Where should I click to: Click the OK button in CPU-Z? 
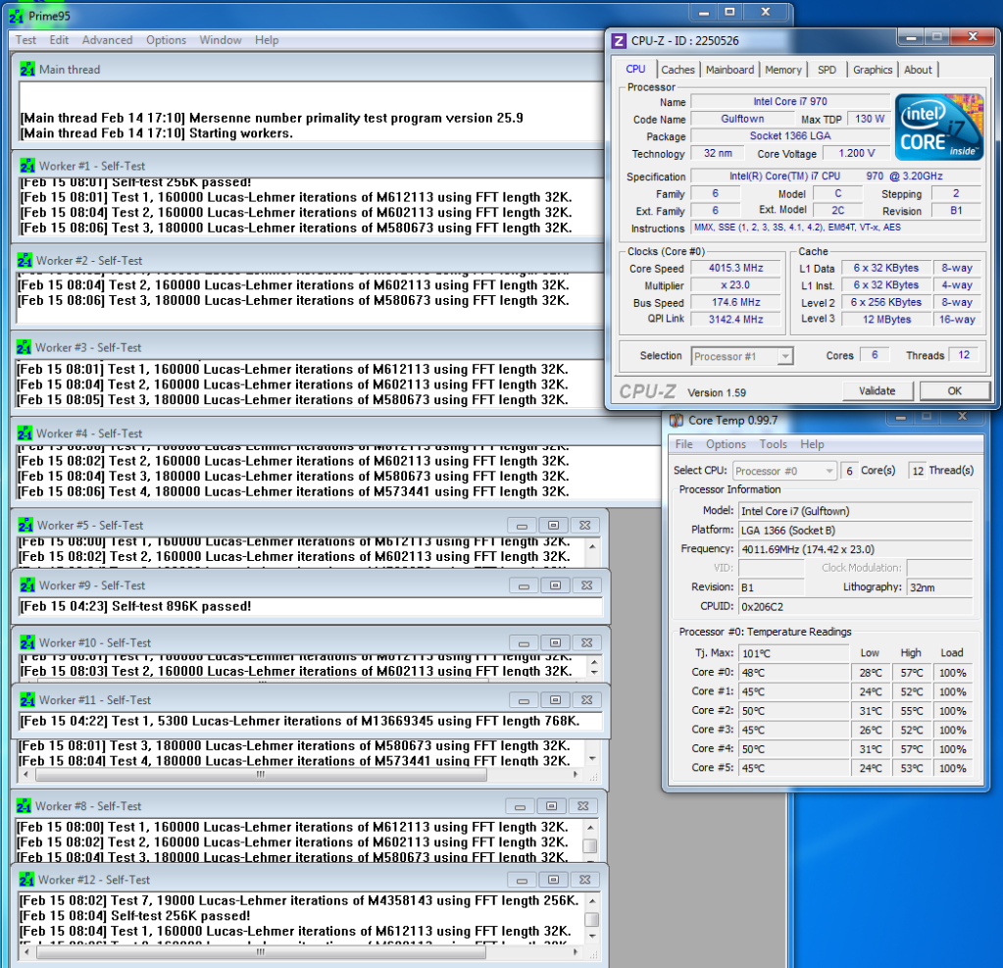[954, 391]
